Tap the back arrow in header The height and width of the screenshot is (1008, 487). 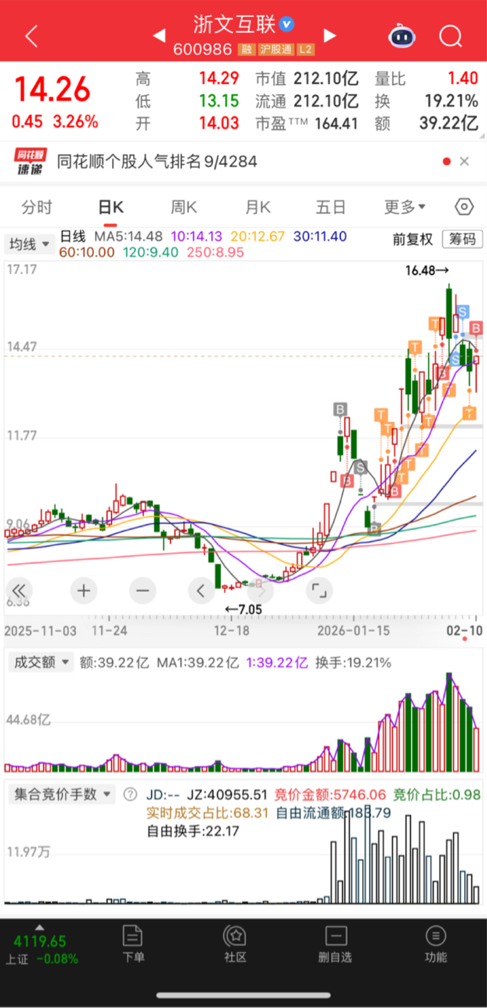click(x=32, y=36)
